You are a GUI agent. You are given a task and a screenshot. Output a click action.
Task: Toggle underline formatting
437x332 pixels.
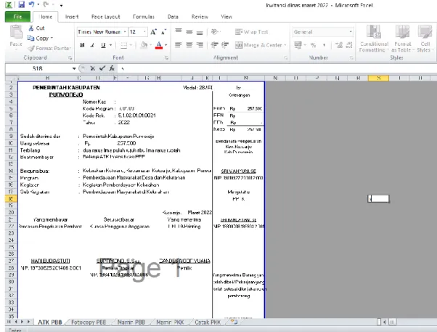103,45
